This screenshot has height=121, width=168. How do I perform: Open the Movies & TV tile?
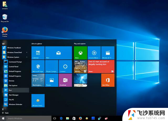point(108,53)
